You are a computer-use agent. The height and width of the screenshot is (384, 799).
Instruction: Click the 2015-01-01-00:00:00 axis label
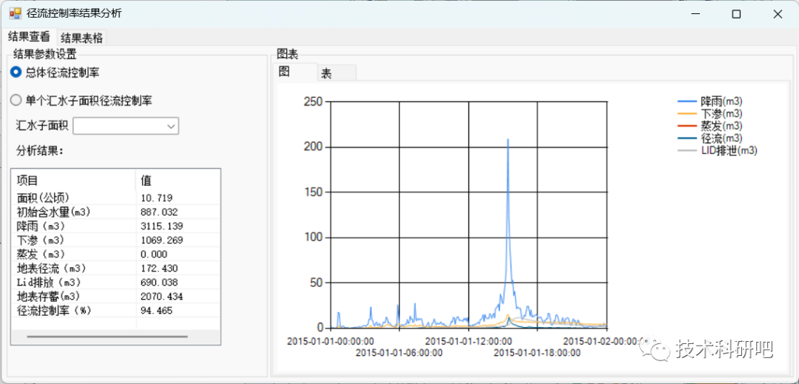[x=330, y=340]
